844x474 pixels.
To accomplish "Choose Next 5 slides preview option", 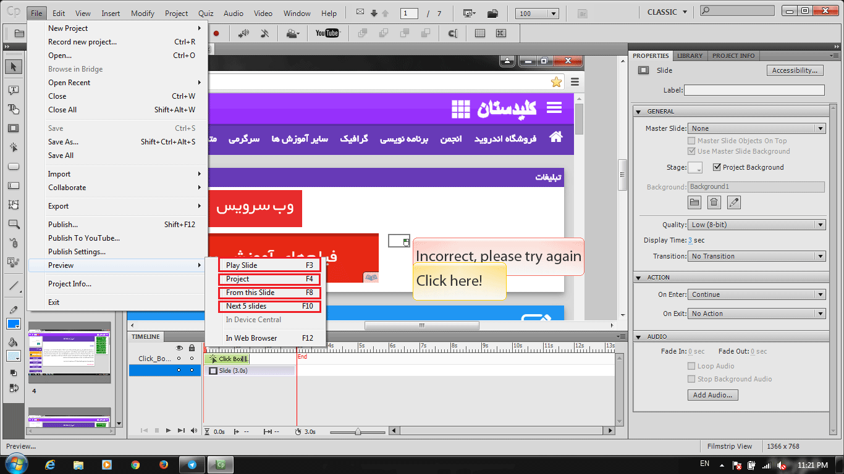I will click(270, 306).
